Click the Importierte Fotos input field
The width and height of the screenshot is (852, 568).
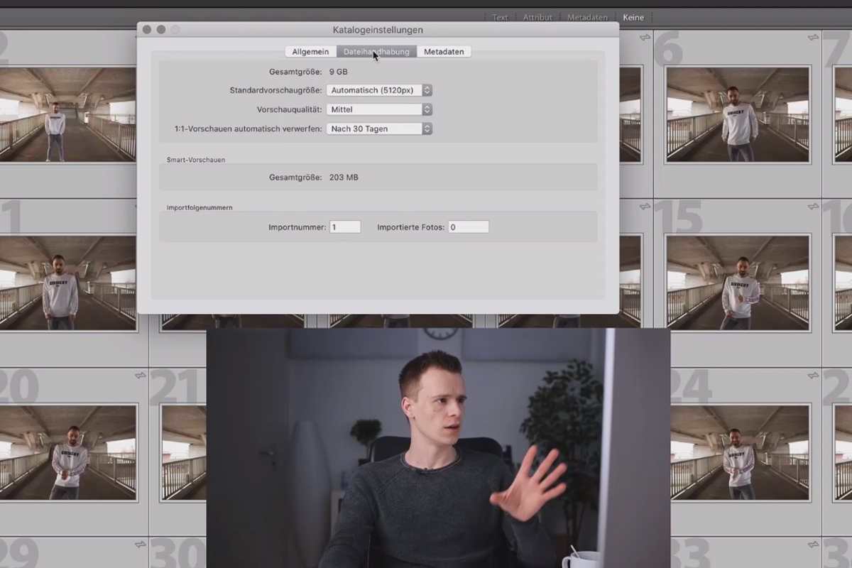coord(469,227)
